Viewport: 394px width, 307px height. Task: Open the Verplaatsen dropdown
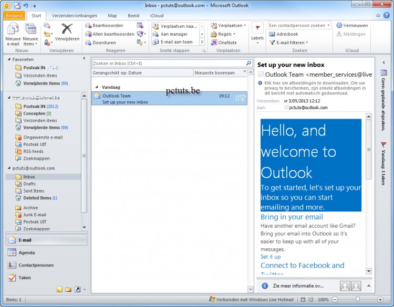pyautogui.click(x=229, y=25)
